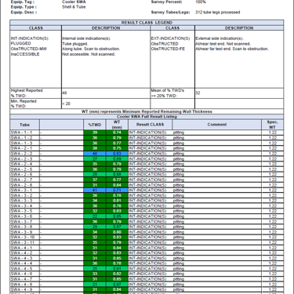Click the 0.97 WT cell for SWA - 4 - 8
This screenshot has width=294, height=294.
[x=117, y=284]
